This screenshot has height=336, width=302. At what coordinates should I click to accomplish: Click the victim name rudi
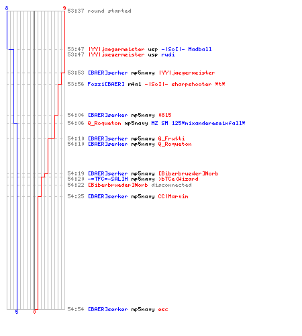tap(168, 55)
